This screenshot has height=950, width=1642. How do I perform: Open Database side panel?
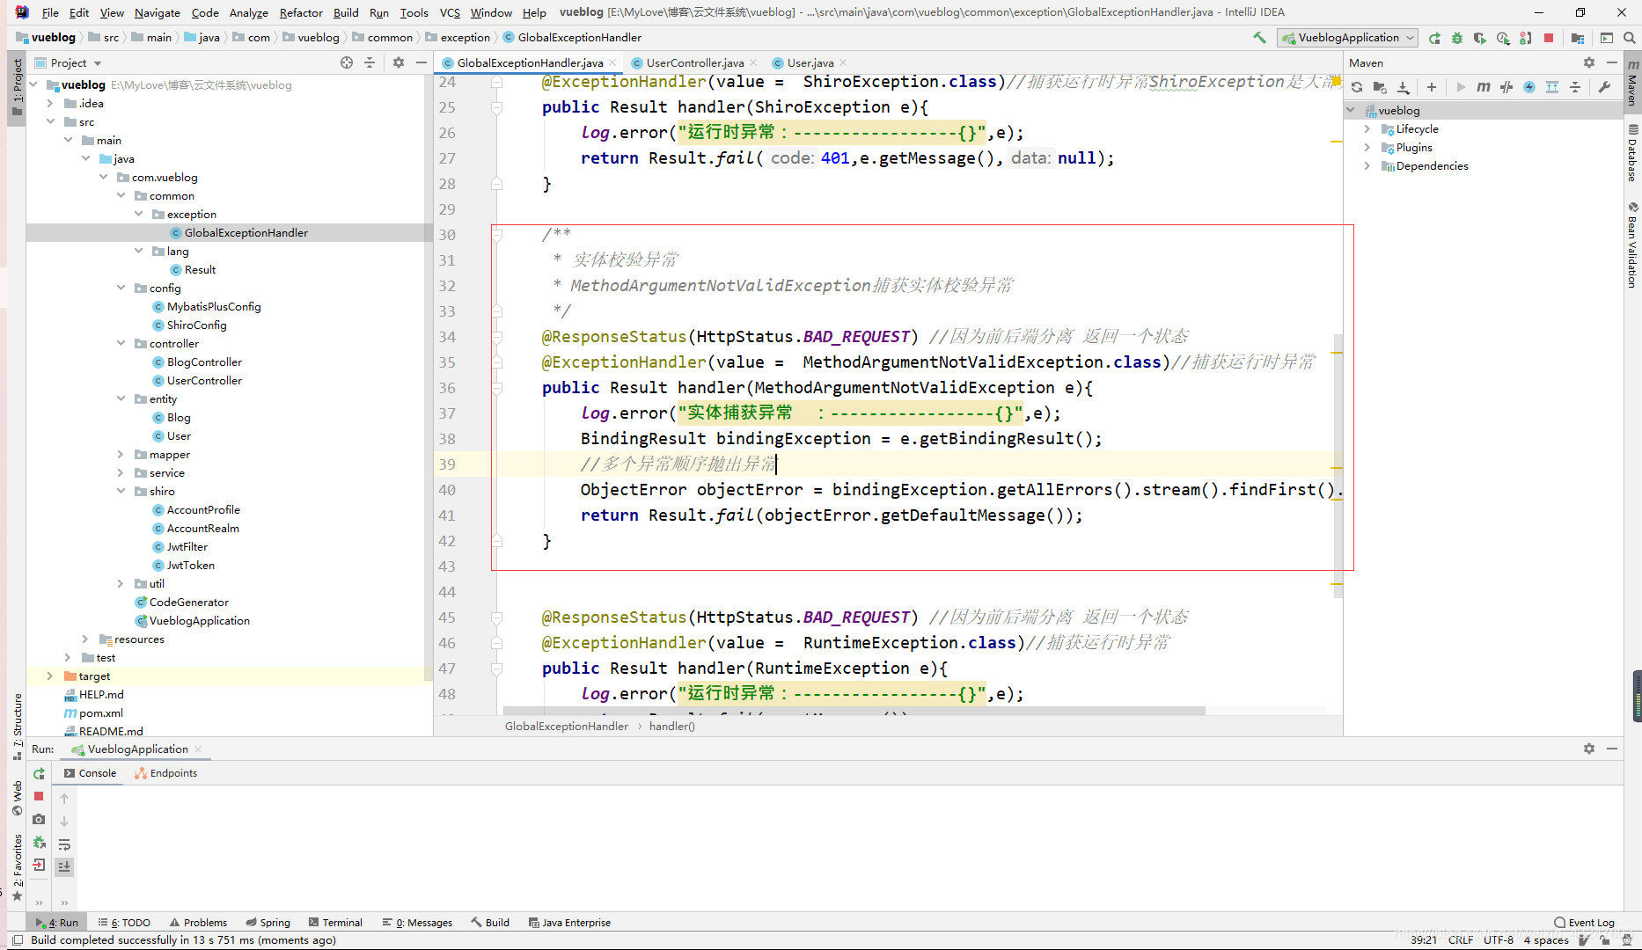point(1633,152)
